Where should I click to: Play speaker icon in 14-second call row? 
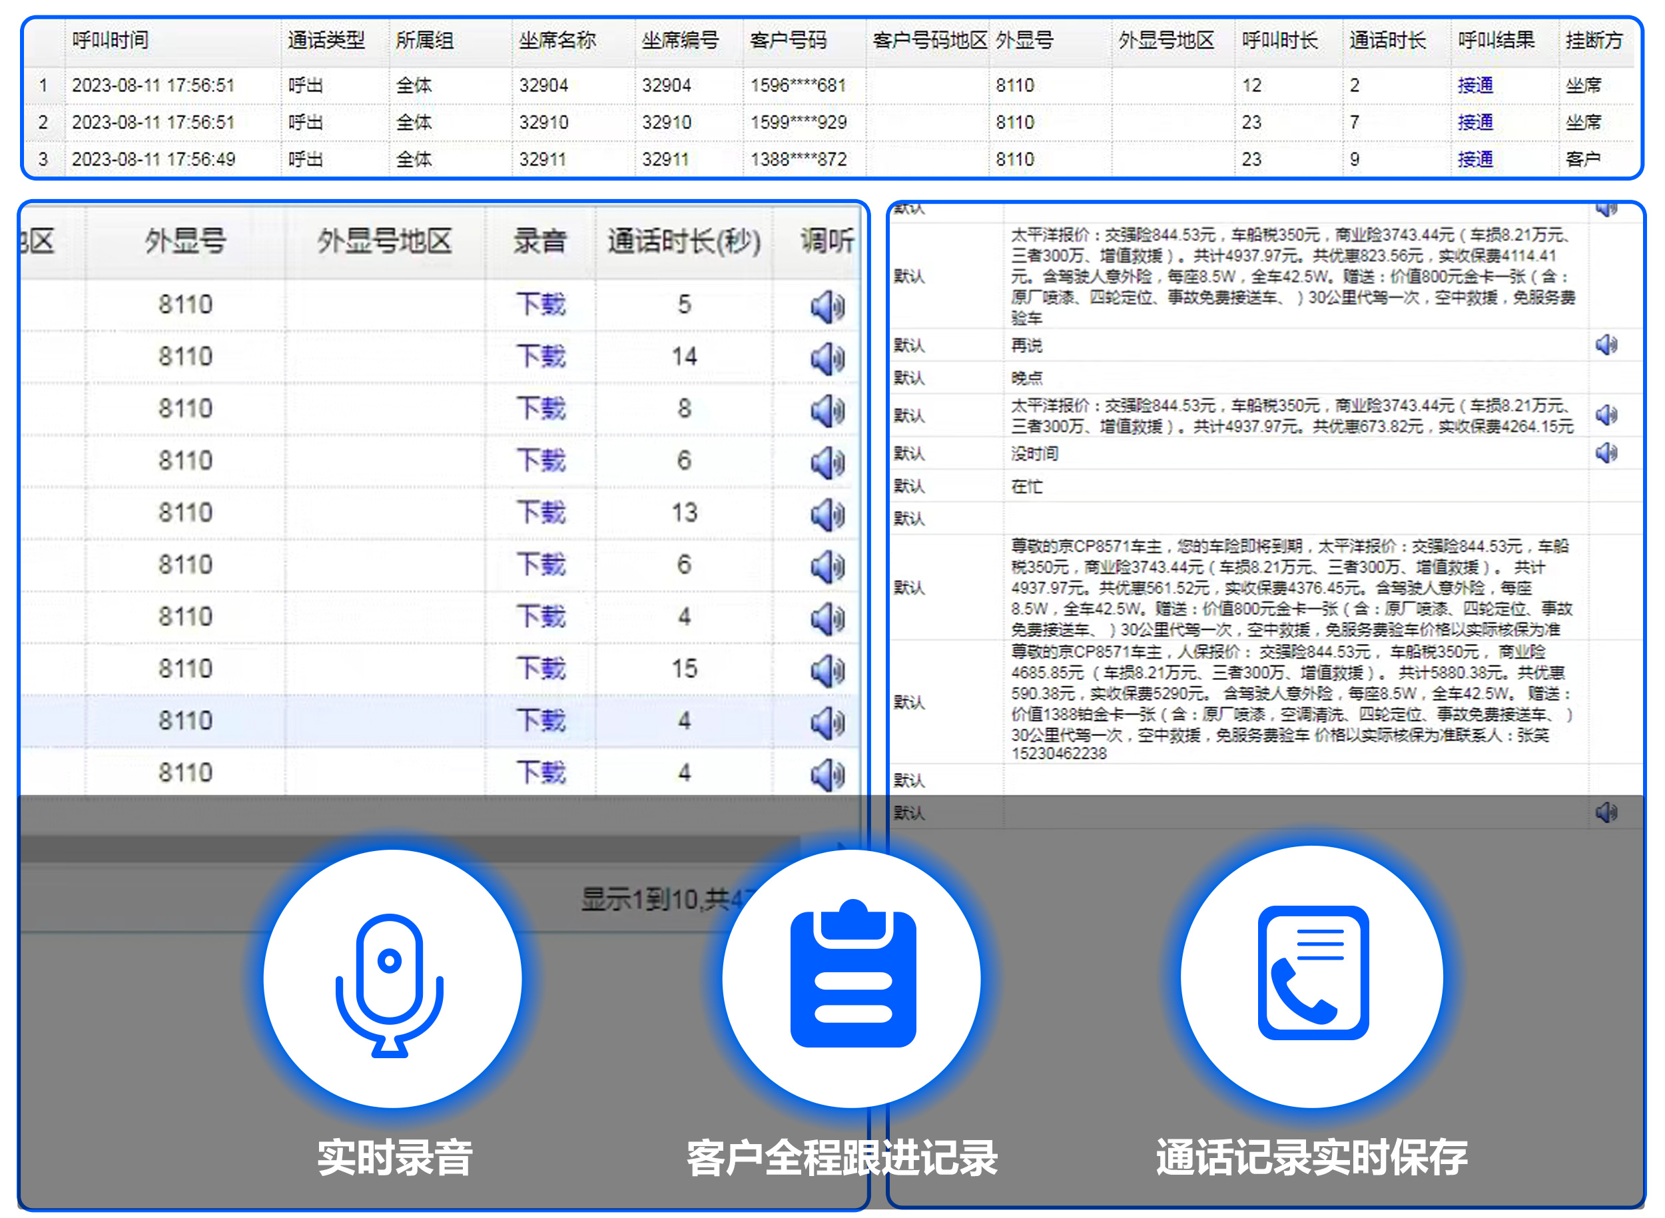[x=827, y=359]
